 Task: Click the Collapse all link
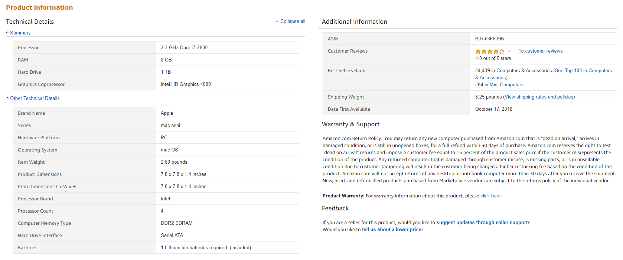[x=292, y=21]
